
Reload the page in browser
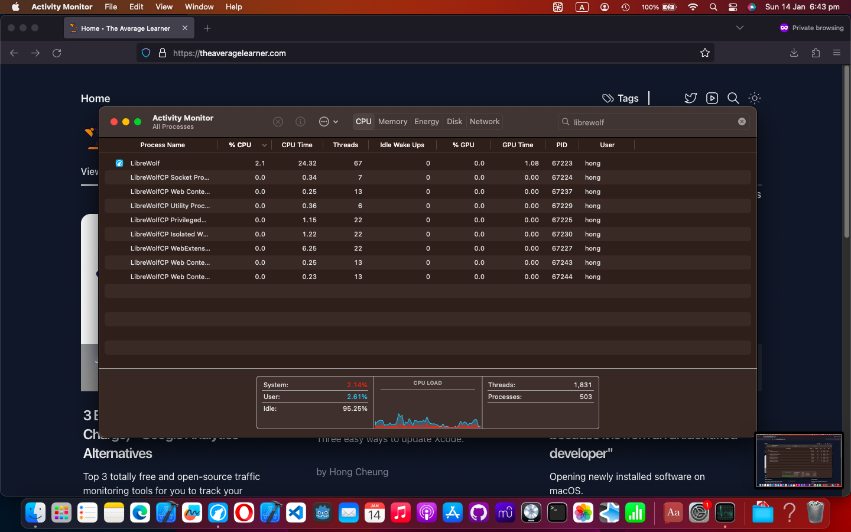57,53
